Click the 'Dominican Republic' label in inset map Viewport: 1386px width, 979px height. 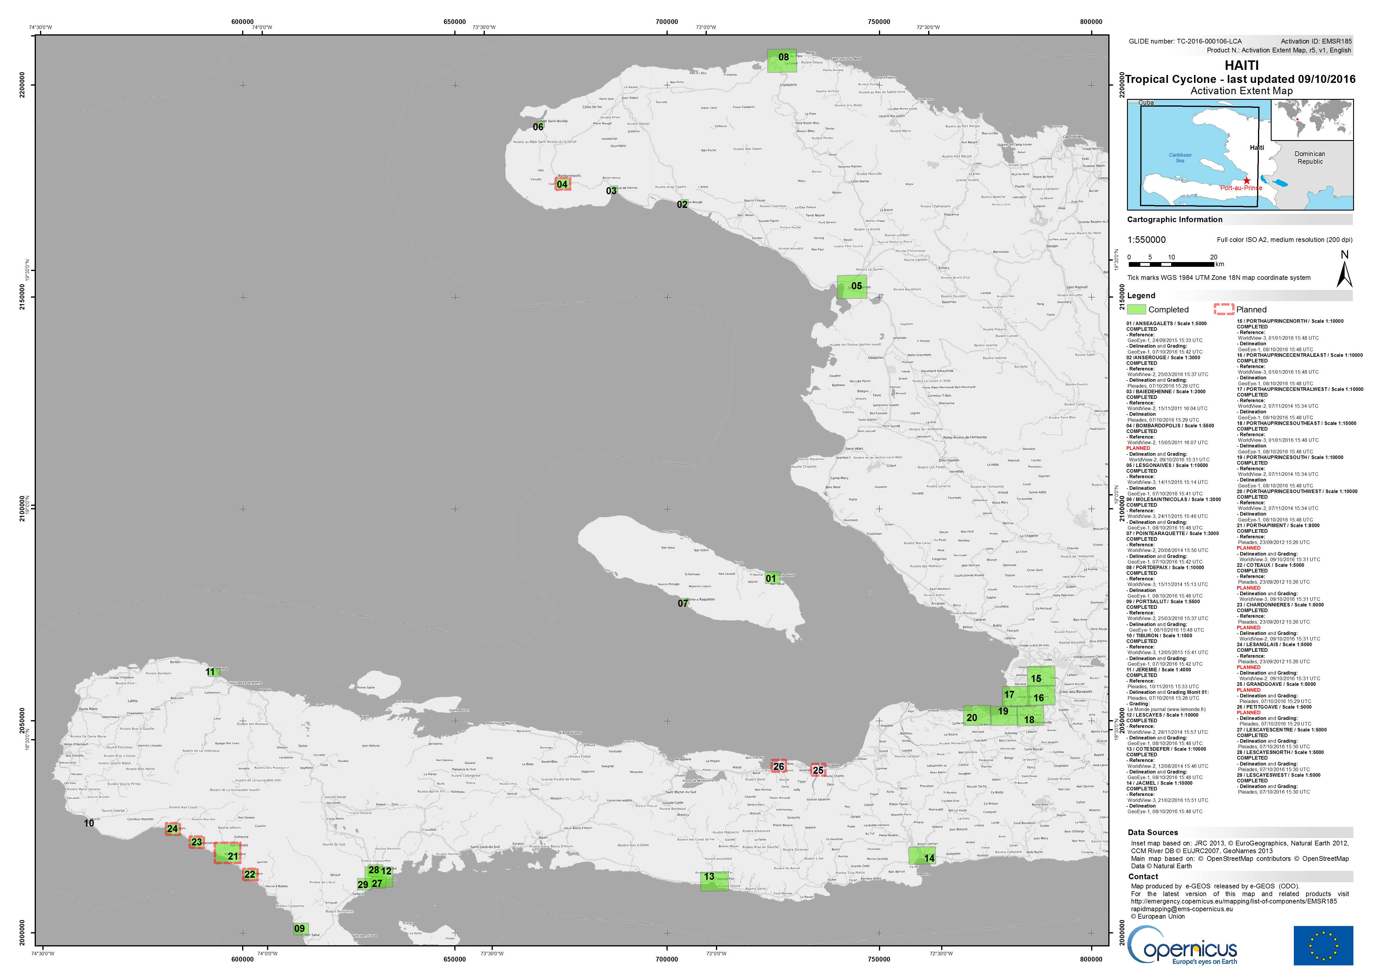(x=1310, y=158)
